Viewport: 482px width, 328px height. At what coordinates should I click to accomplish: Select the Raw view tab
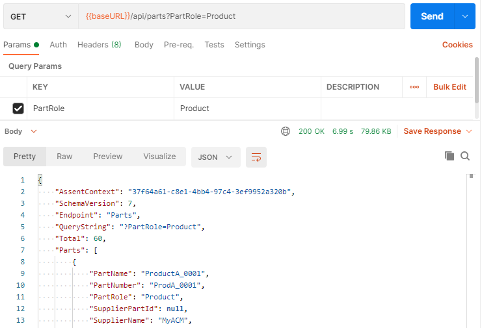coord(64,157)
